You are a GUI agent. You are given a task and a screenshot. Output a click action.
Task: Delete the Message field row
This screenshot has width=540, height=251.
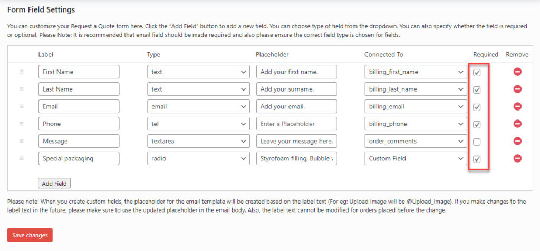(517, 141)
